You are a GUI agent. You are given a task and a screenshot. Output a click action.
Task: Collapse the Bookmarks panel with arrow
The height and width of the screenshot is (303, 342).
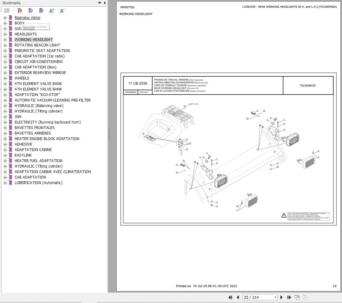(x=105, y=3)
